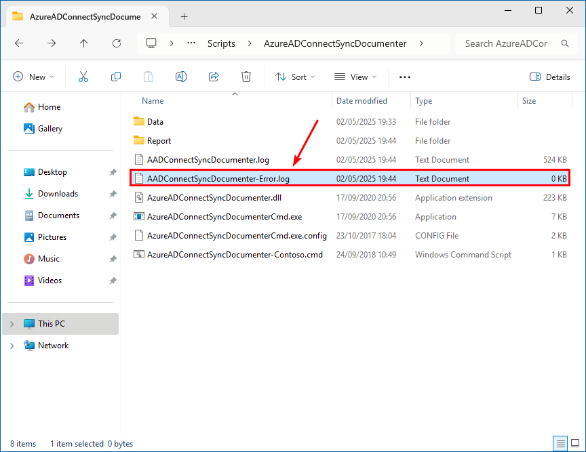Sort by Date modified column header
Viewport: 586px width, 452px height.
[362, 101]
